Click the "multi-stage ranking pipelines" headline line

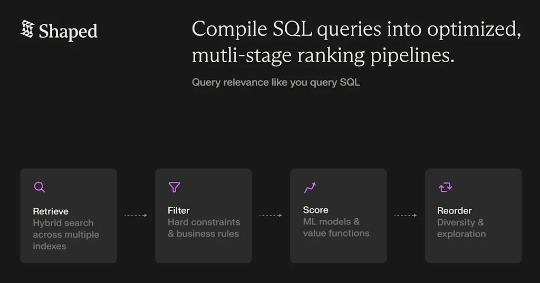coord(323,56)
